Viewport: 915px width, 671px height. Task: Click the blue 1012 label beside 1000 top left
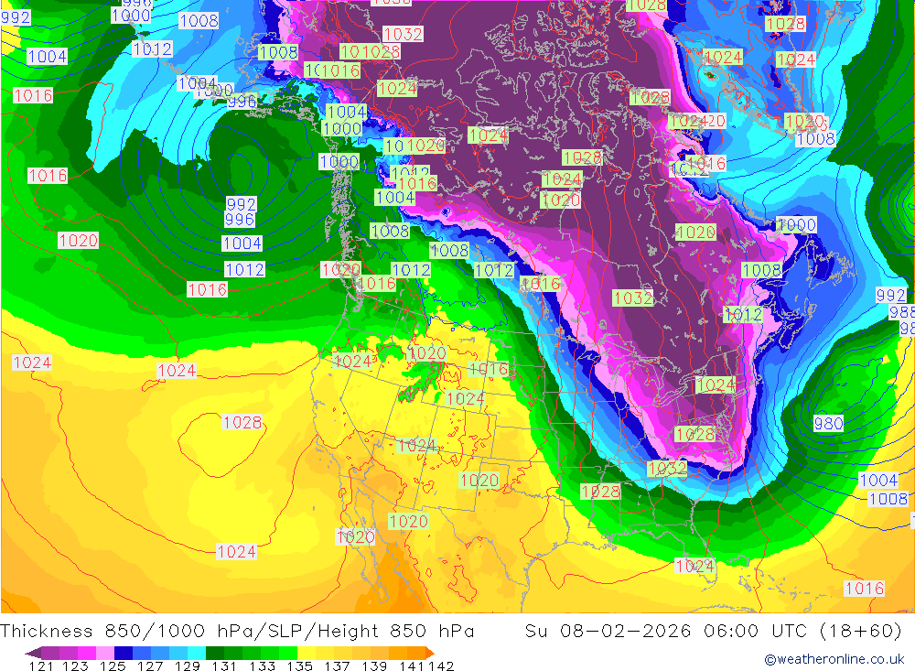(x=152, y=49)
